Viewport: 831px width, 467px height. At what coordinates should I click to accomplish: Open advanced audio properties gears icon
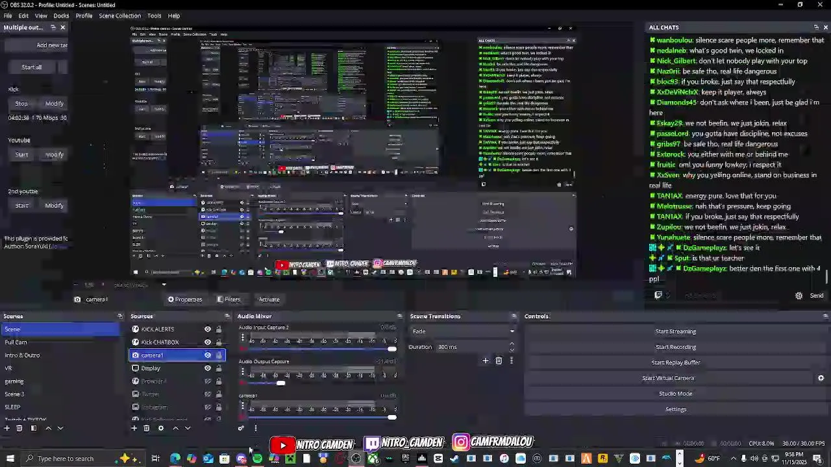242,428
